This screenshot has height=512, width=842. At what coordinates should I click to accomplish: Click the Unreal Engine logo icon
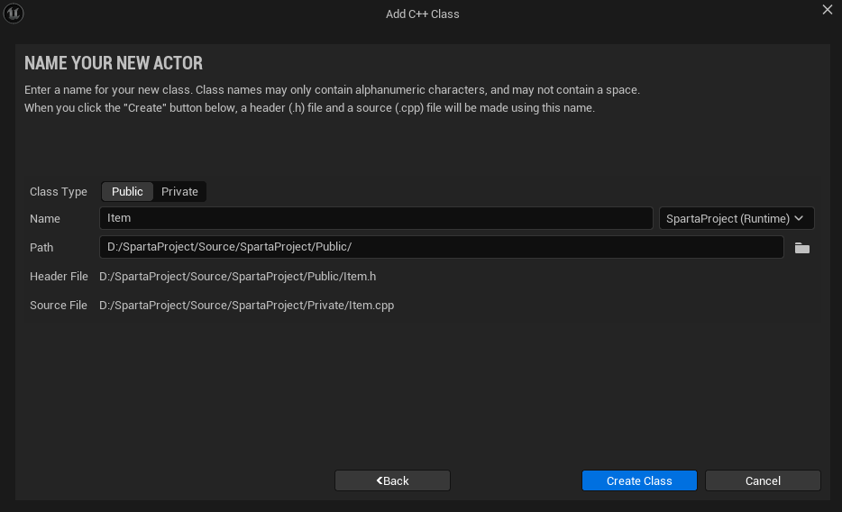click(14, 14)
